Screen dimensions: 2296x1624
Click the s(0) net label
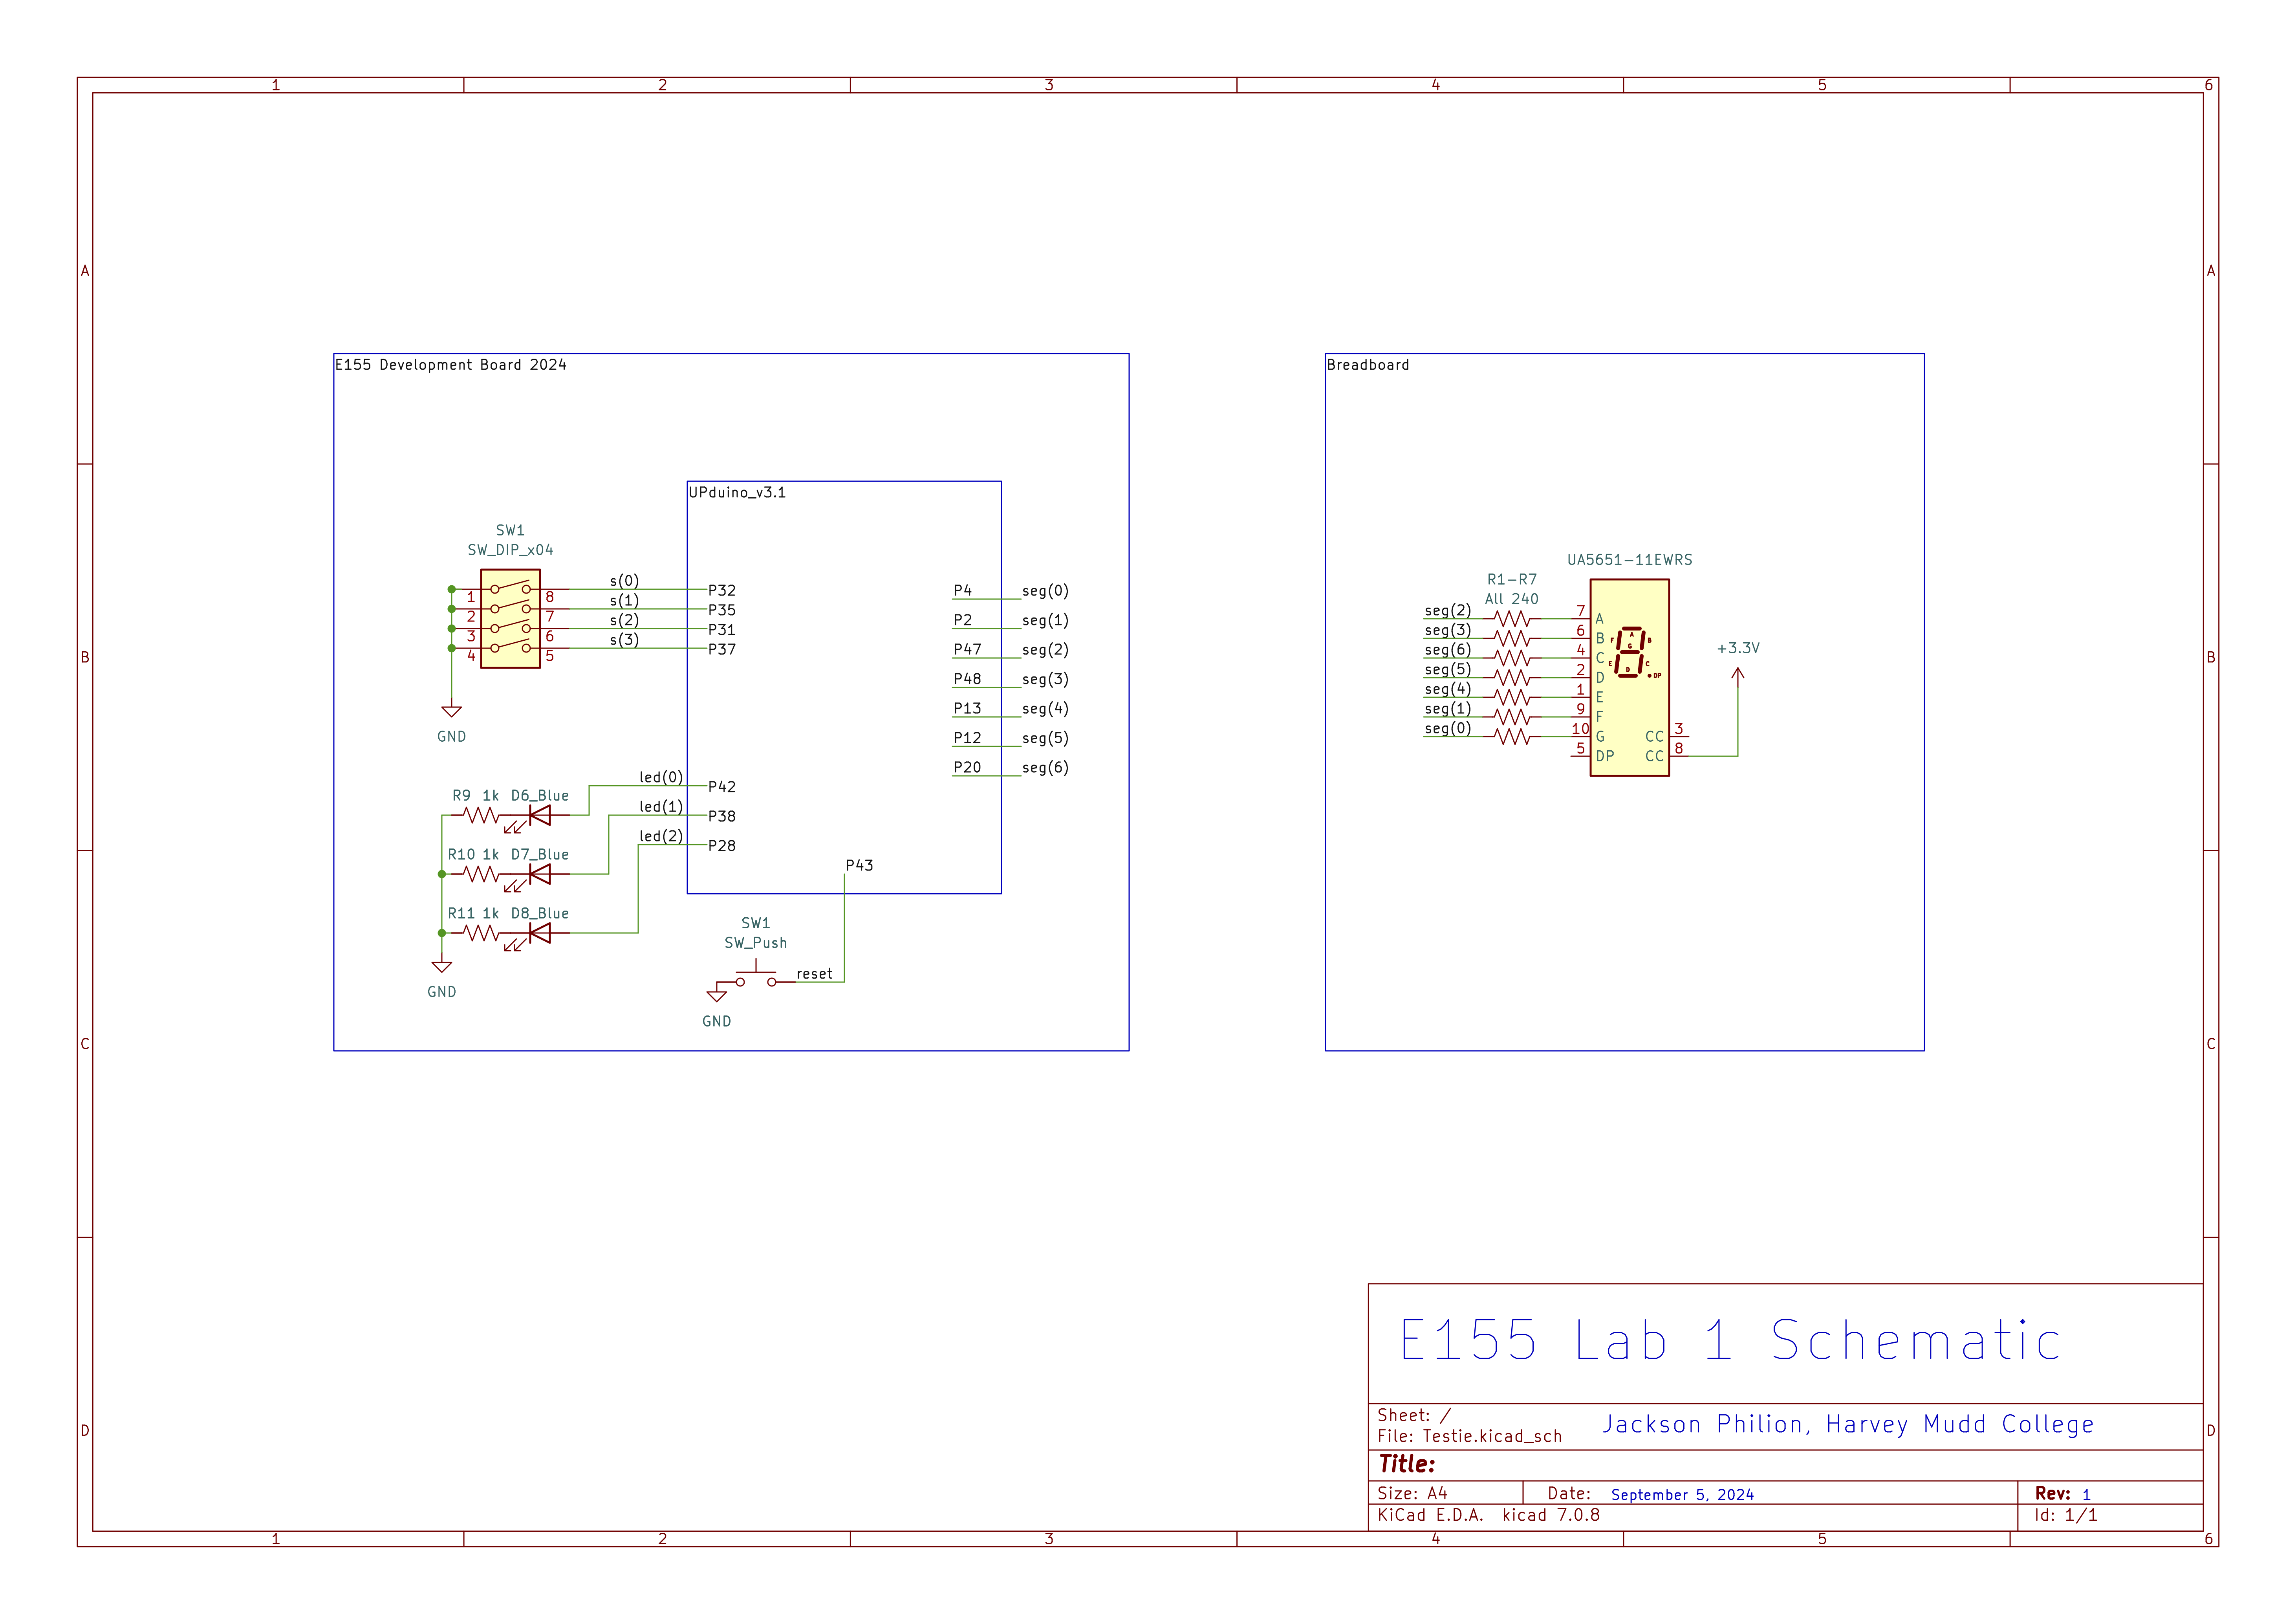[624, 581]
